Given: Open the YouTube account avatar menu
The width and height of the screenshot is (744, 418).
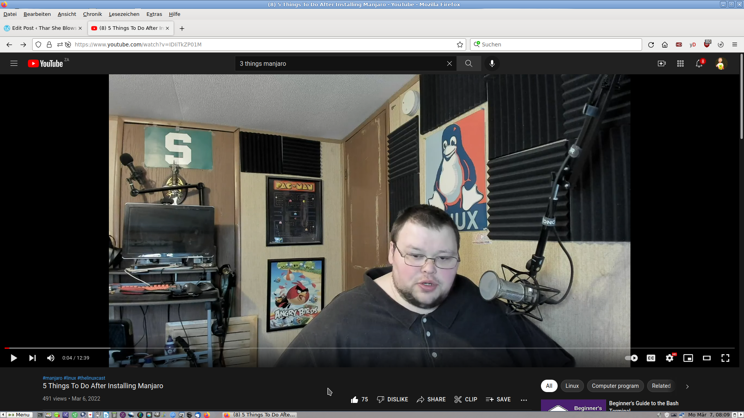Looking at the screenshot, I should point(721,63).
